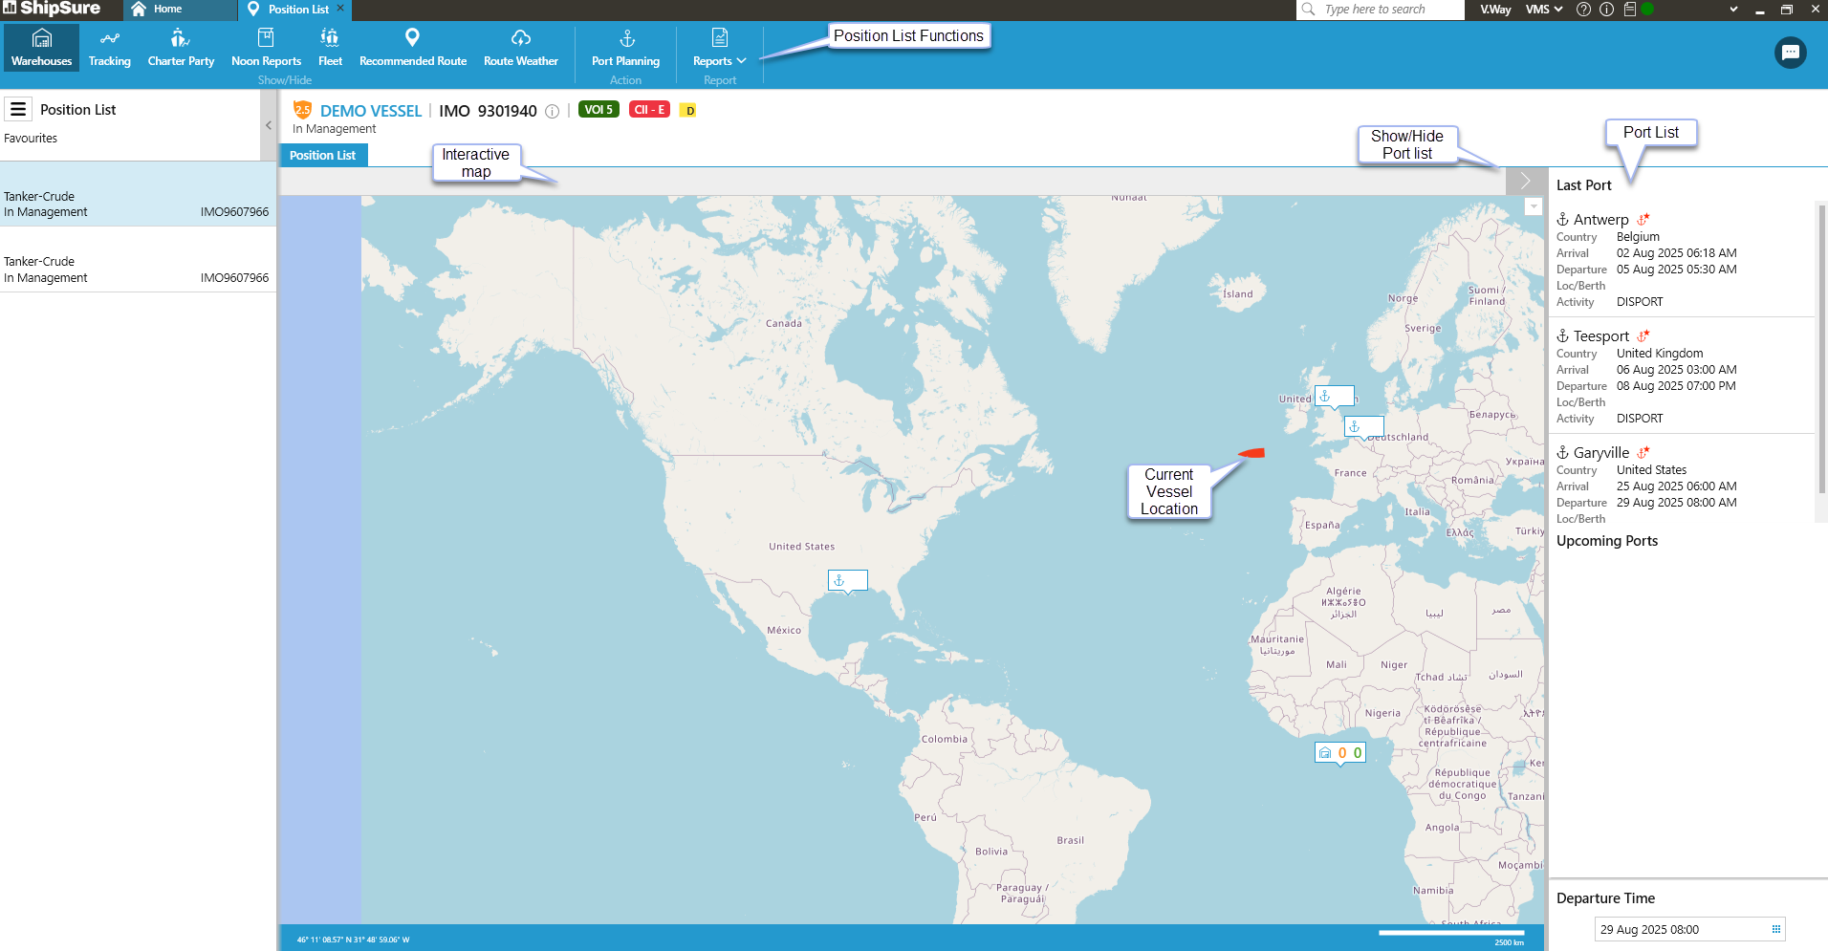Open the DEMO VESSEL name link
Image resolution: width=1828 pixels, height=951 pixels.
click(371, 111)
